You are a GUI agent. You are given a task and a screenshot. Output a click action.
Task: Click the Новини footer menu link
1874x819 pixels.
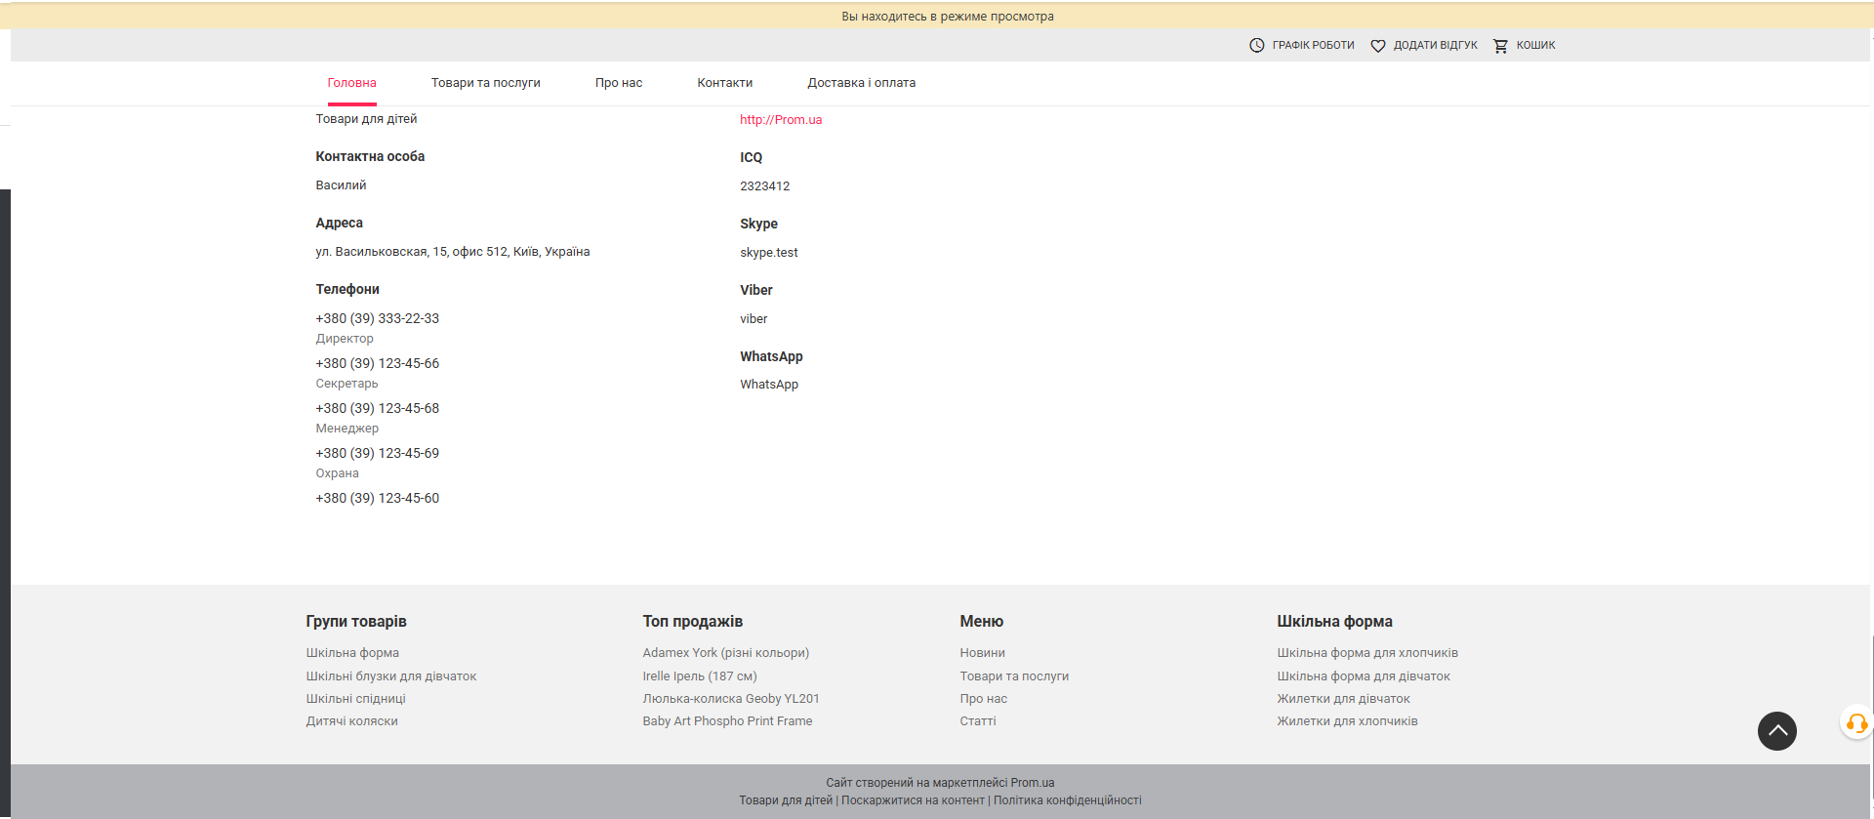(982, 653)
